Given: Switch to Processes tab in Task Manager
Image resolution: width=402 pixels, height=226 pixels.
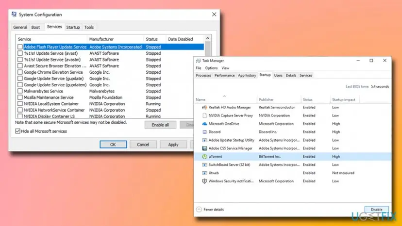Looking at the screenshot, I should tap(203, 75).
